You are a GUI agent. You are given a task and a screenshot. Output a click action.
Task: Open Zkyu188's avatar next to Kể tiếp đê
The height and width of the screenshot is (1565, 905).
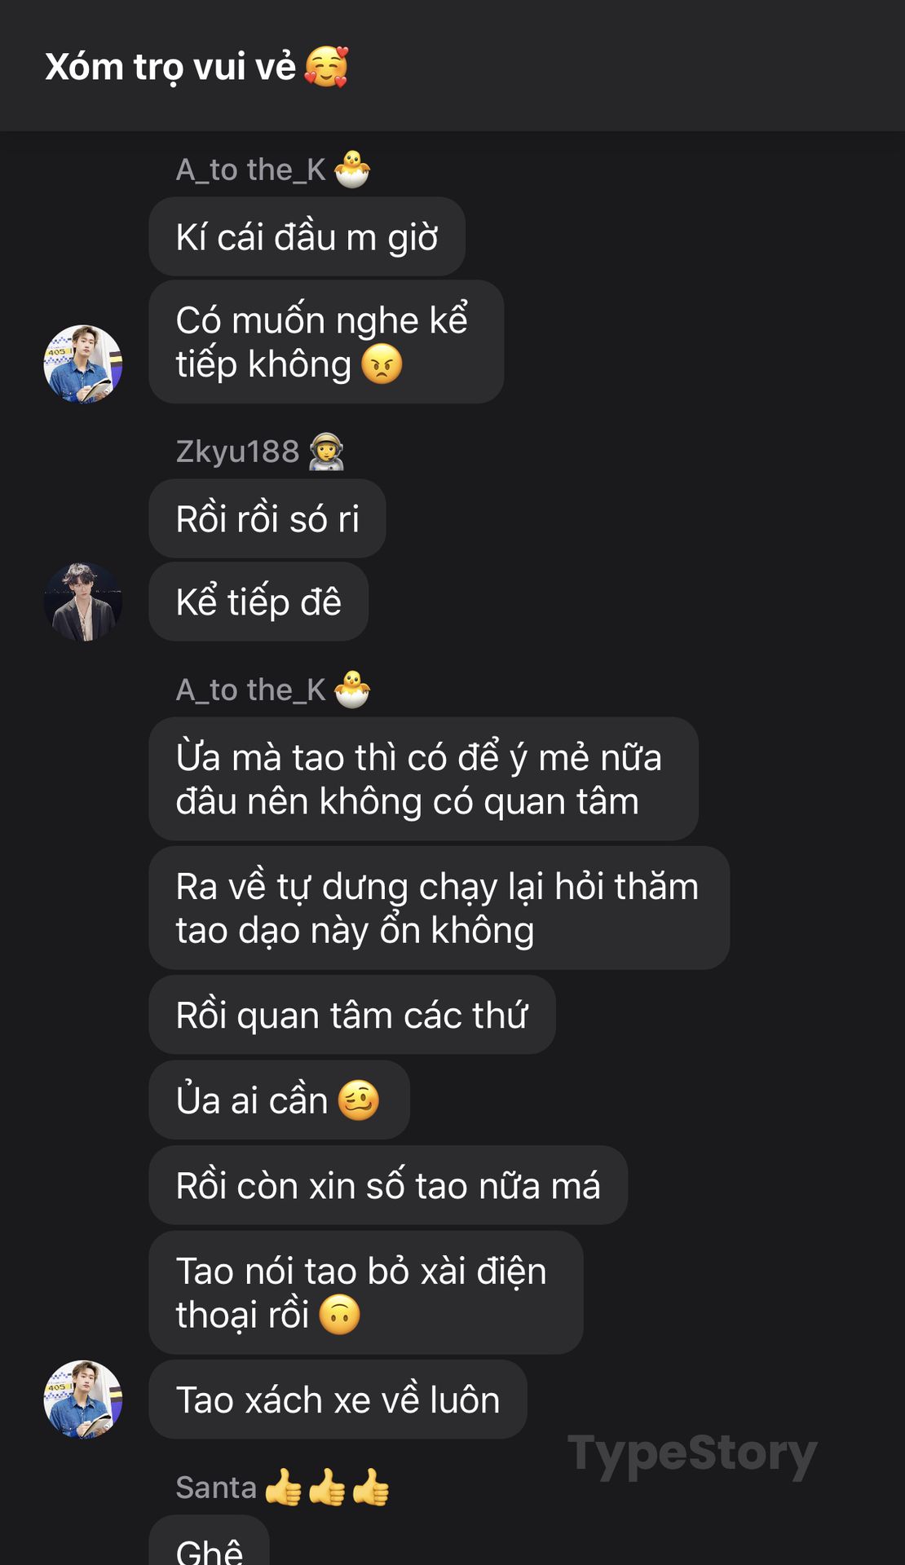[x=83, y=602]
